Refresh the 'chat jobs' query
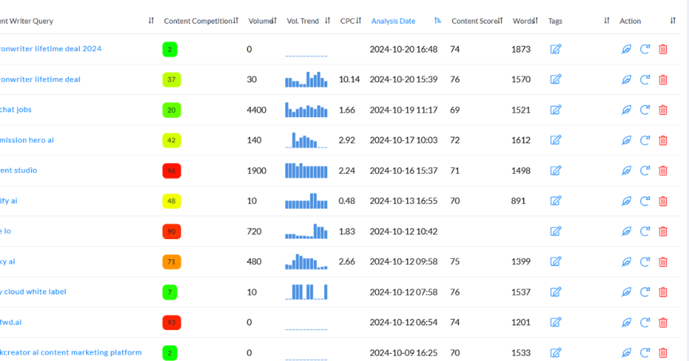The height and width of the screenshot is (361, 689). [645, 110]
